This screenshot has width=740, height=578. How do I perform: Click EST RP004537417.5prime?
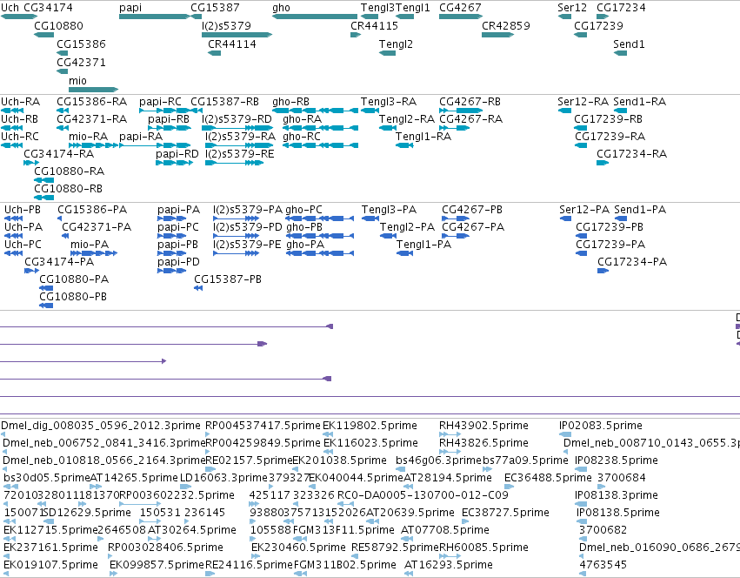(263, 426)
